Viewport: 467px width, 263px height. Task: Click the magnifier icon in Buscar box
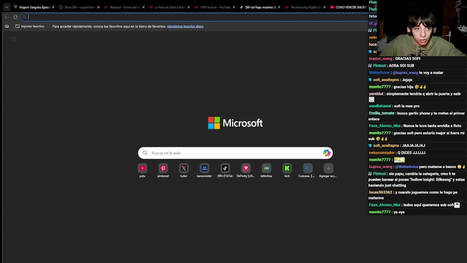point(145,153)
